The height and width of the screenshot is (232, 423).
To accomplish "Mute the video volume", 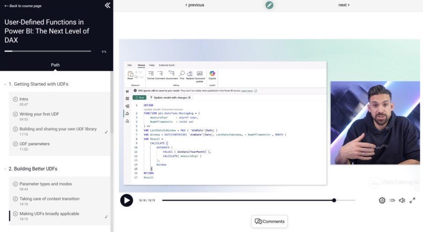I will [x=402, y=200].
